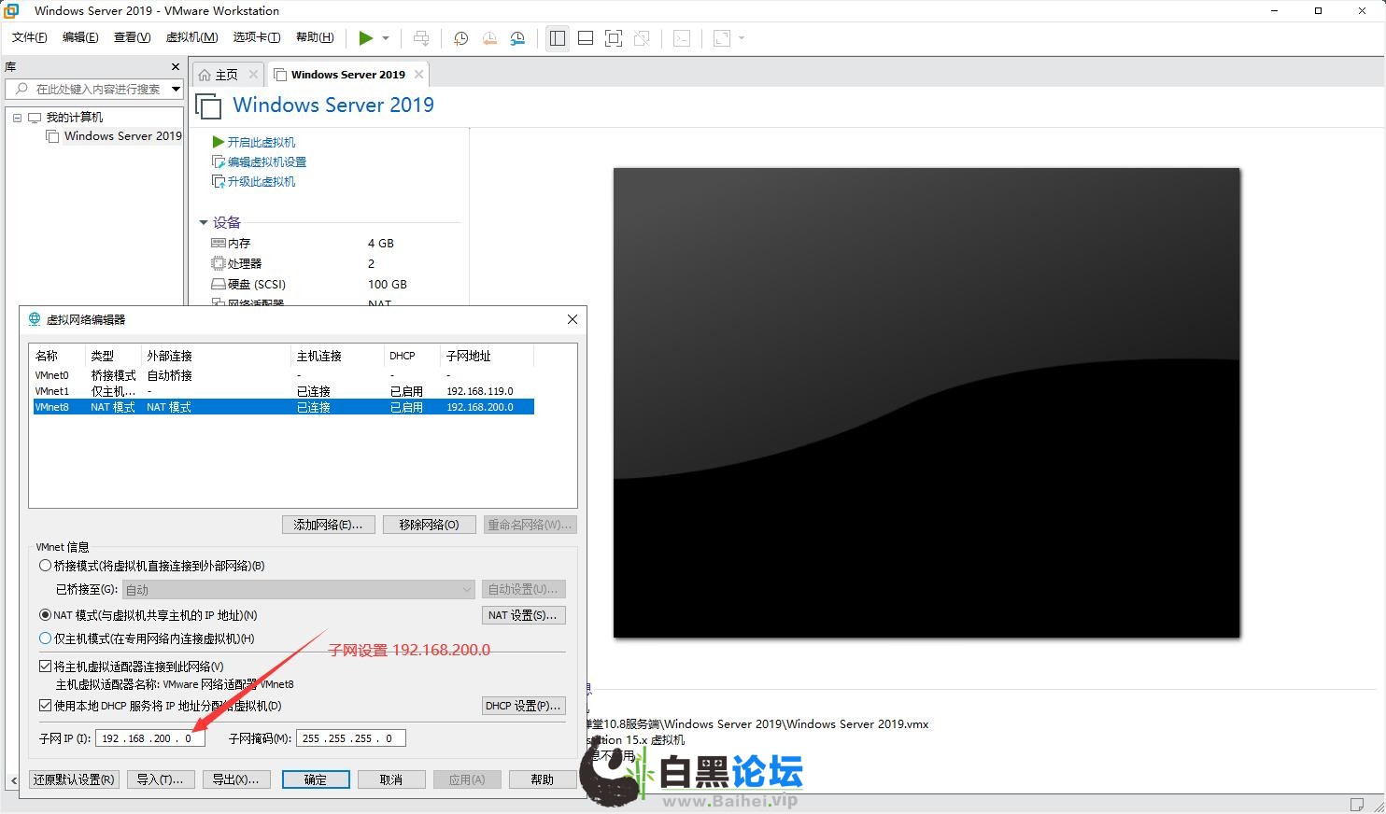Click the 子网地址 column header
This screenshot has height=814, width=1386.
[x=487, y=356]
